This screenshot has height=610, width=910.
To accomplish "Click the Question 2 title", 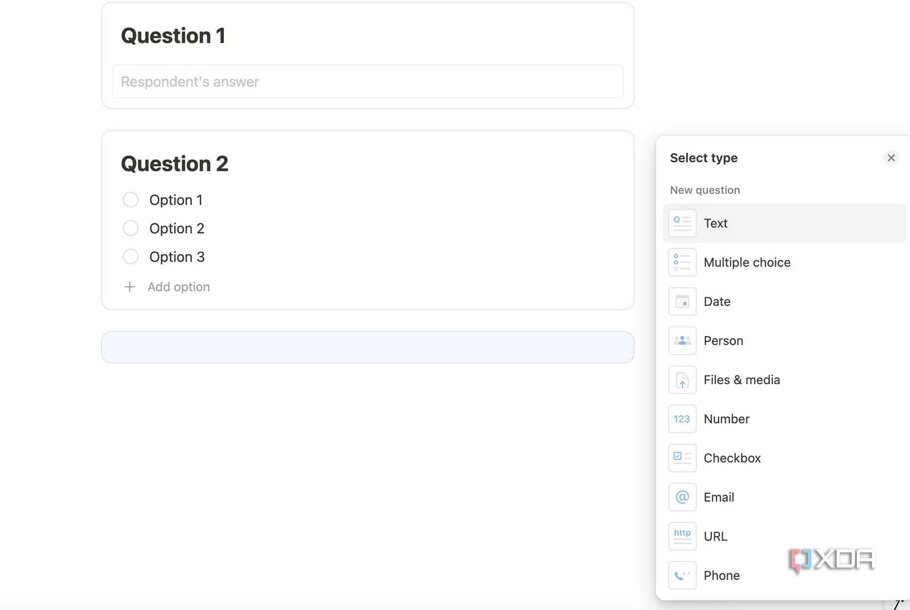I will pyautogui.click(x=174, y=164).
